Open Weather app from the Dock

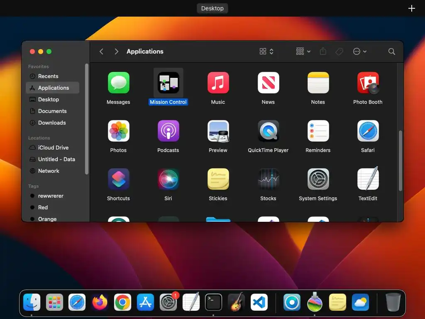[360, 302]
